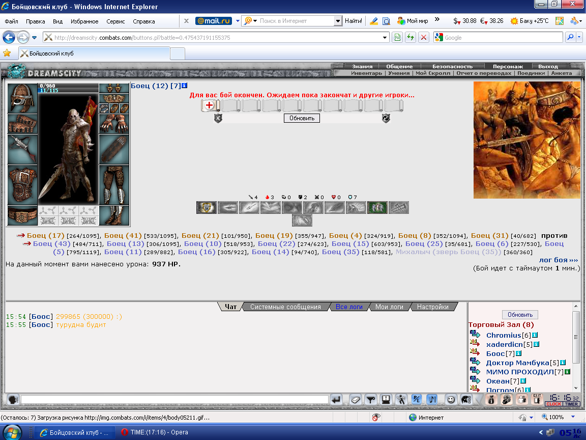Click the Боец (17) fighter link
The width and height of the screenshot is (586, 440).
coord(46,235)
